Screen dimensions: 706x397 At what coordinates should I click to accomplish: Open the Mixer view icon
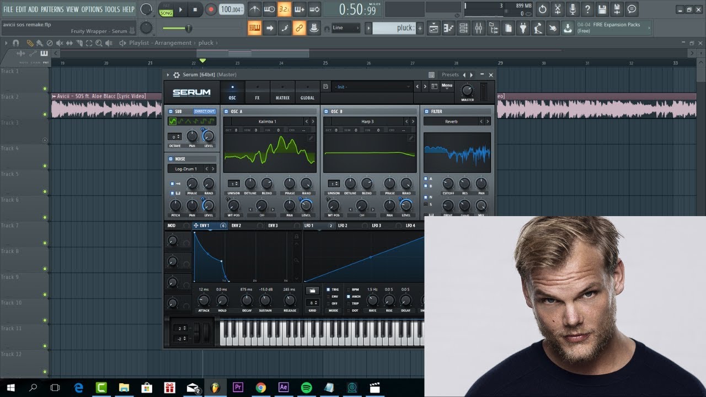coord(479,28)
